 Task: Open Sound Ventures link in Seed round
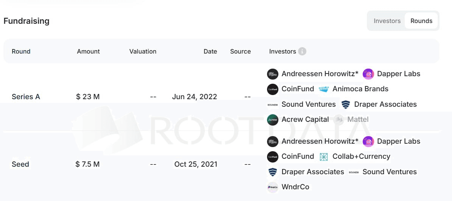click(x=389, y=172)
